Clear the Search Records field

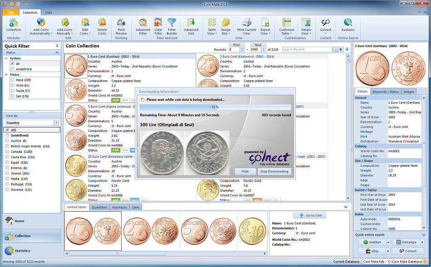pos(341,49)
